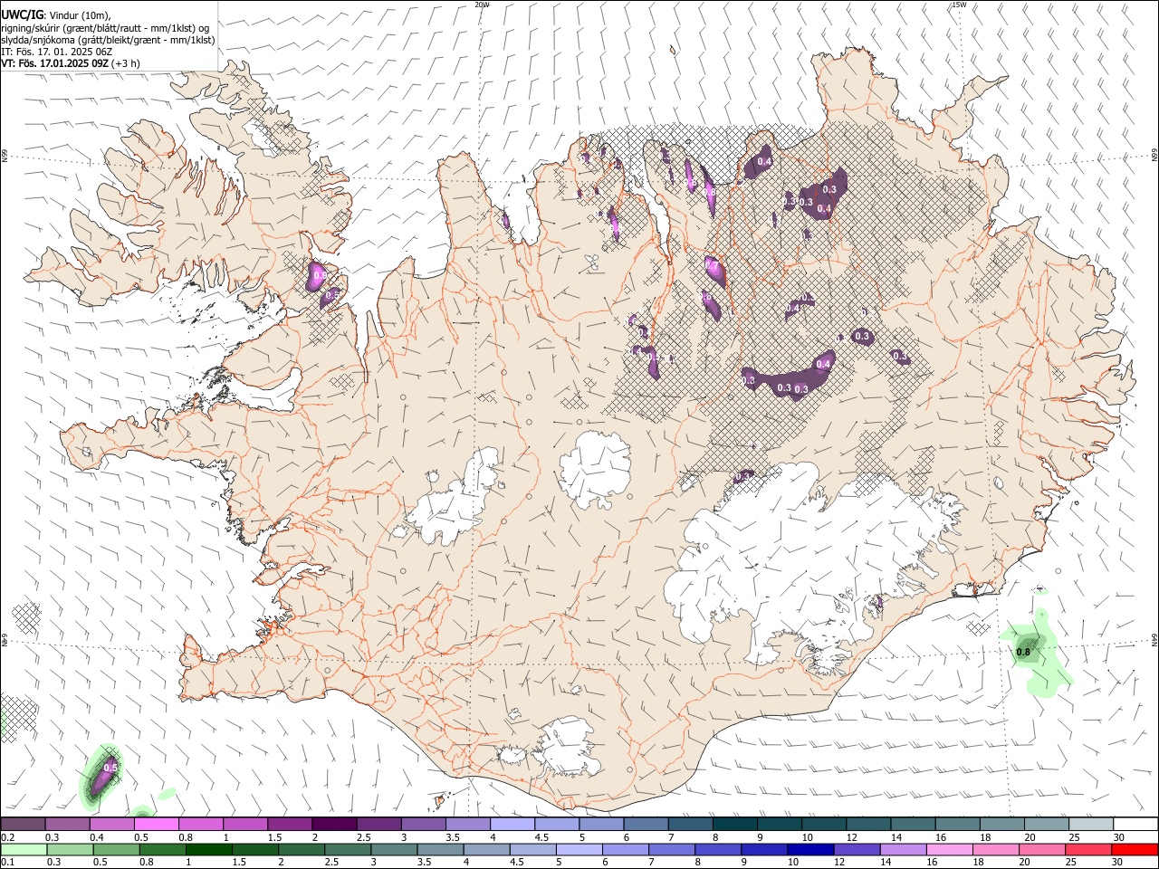Screen dimensions: 1159x869
Task: Click the 'IT: Fös. 17. 01. 2025 06Z' line
Action: [x=56, y=52]
